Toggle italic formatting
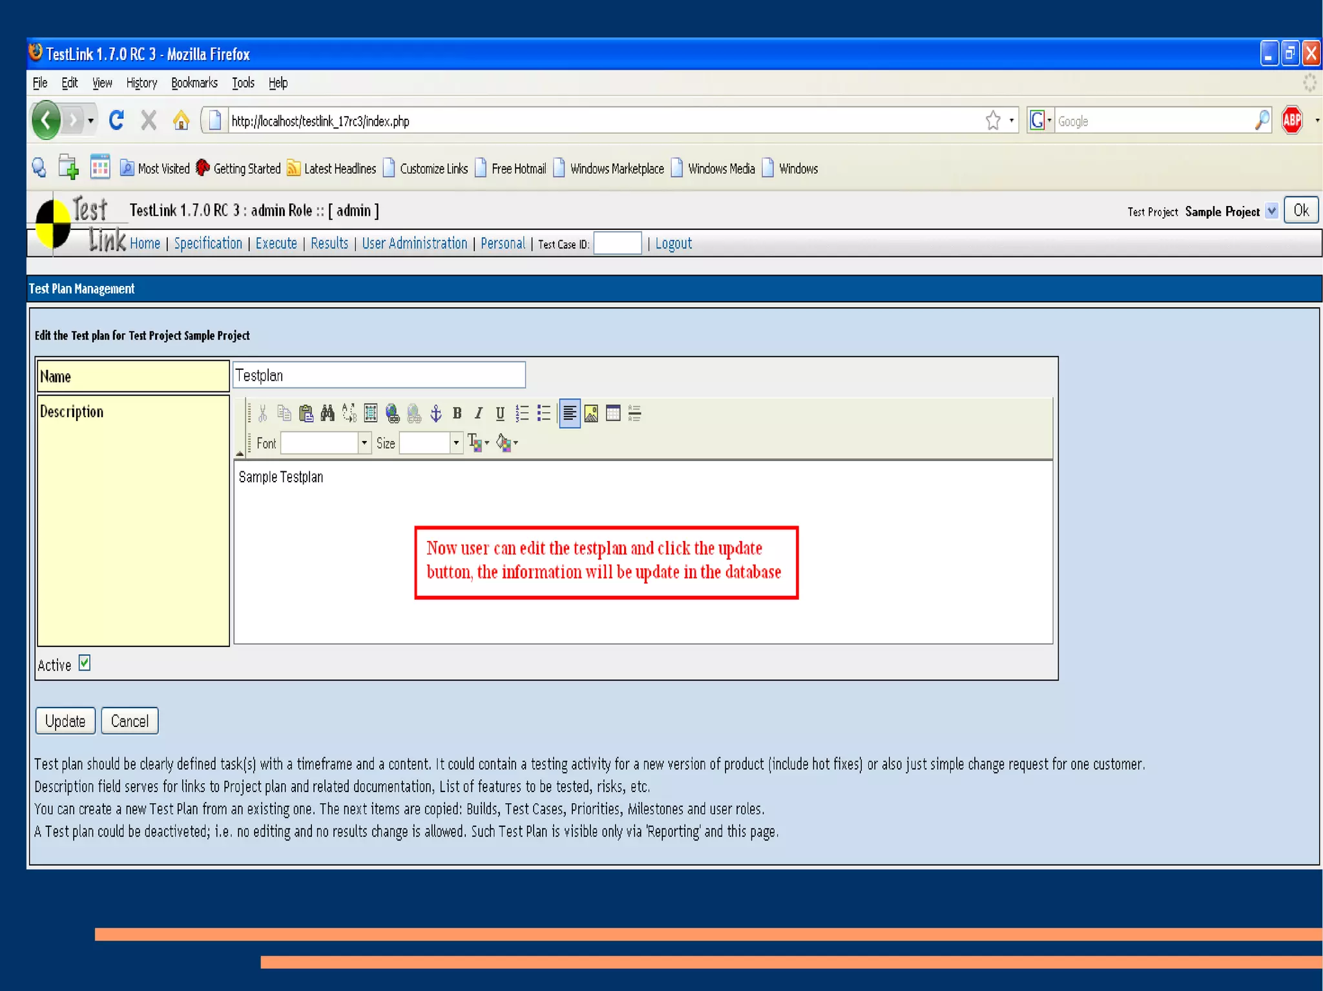This screenshot has width=1323, height=991. 479,413
